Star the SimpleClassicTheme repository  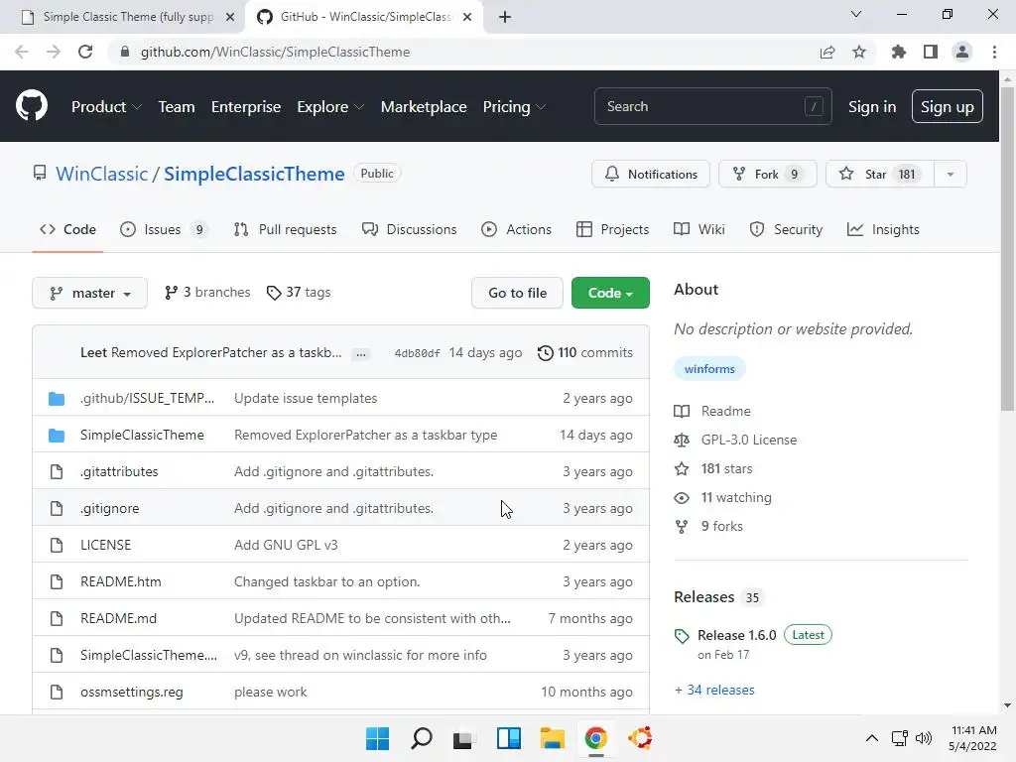tap(880, 175)
